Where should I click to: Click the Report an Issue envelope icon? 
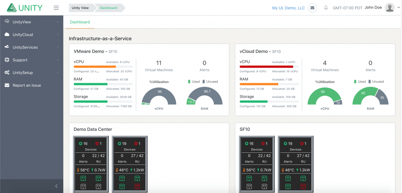[x=7, y=85]
